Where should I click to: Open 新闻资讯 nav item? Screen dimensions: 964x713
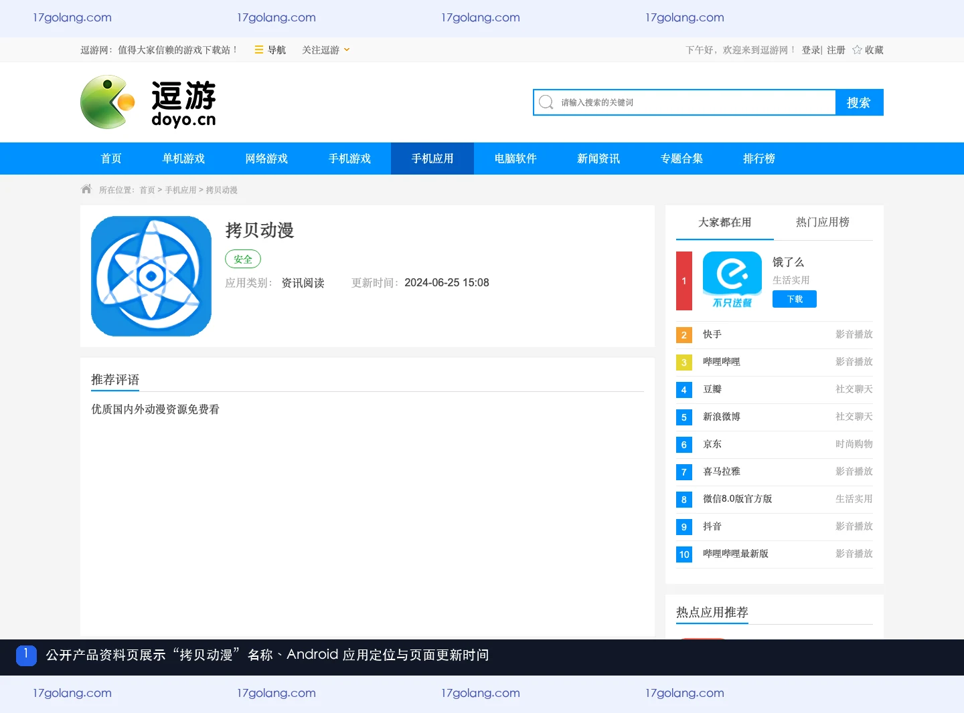pyautogui.click(x=598, y=159)
